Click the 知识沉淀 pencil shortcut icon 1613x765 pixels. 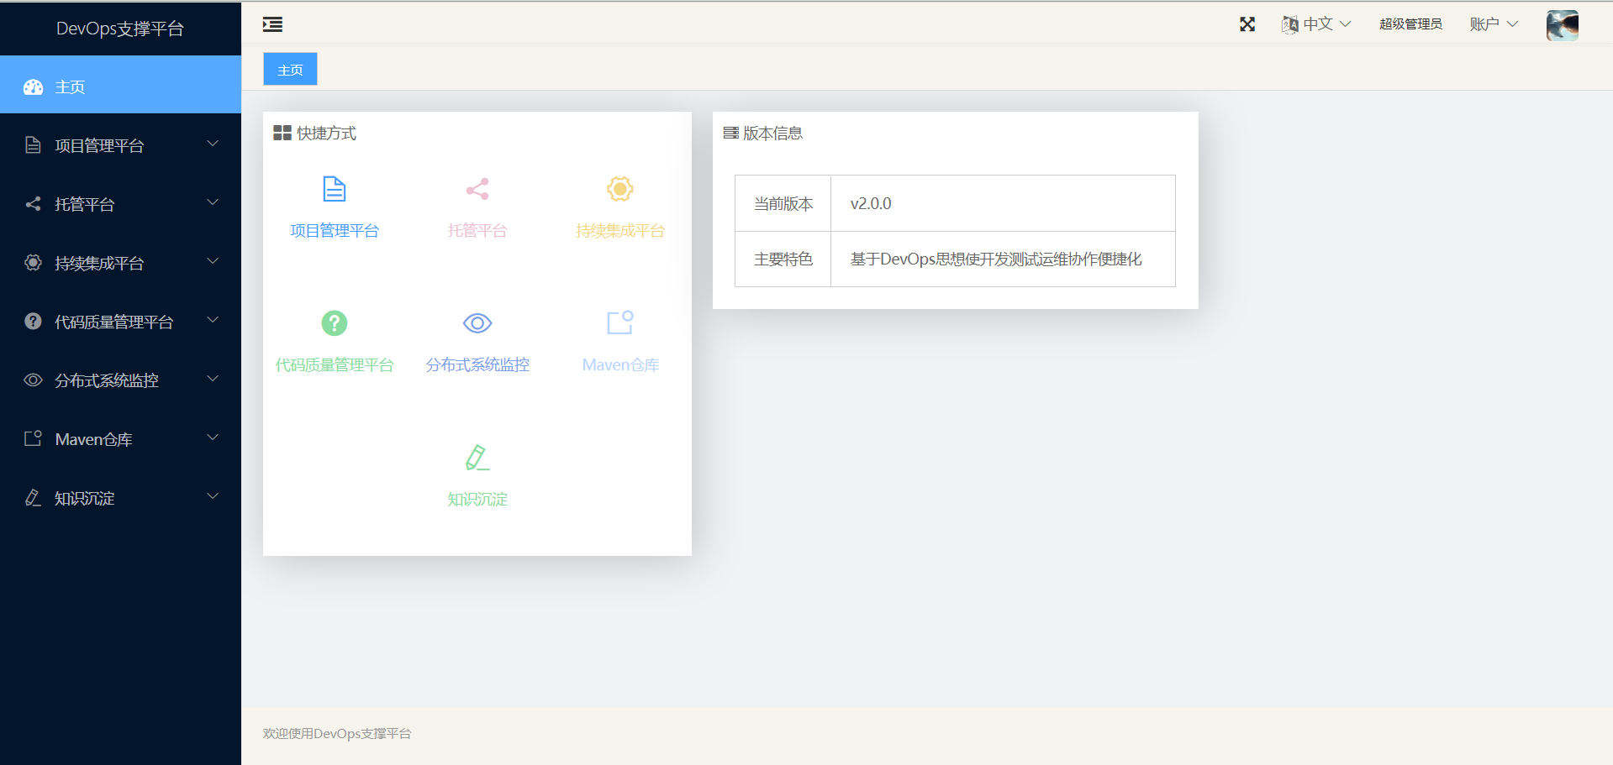click(477, 458)
